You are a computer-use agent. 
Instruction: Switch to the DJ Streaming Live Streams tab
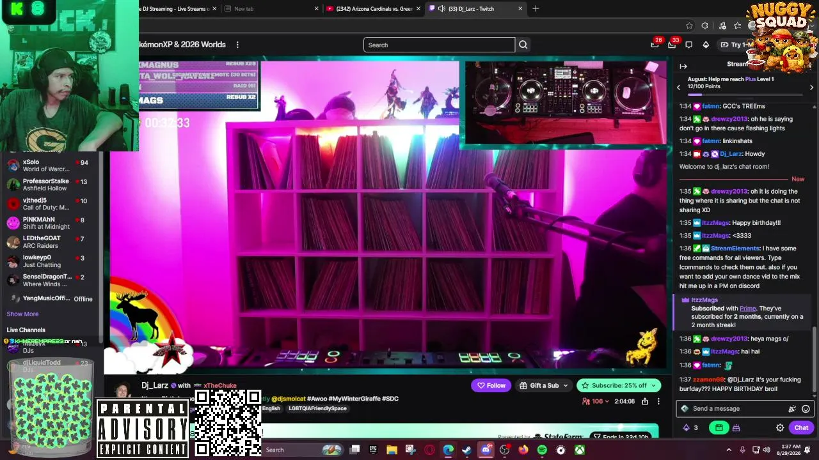point(178,9)
